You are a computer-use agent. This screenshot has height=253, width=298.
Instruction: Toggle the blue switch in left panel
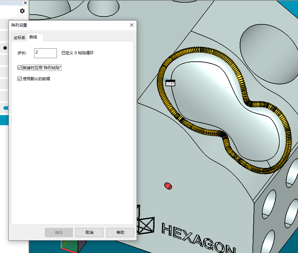click(x=6, y=108)
